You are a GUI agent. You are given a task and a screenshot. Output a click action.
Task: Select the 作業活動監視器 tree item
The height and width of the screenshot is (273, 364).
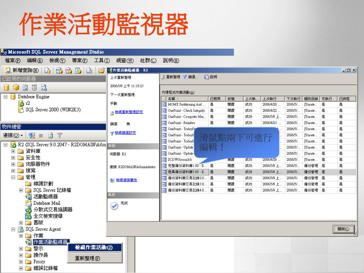(50, 242)
